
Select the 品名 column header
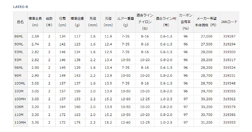[20, 22]
